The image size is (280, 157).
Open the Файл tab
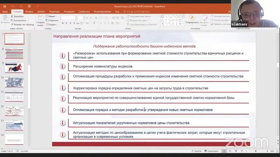(5, 12)
